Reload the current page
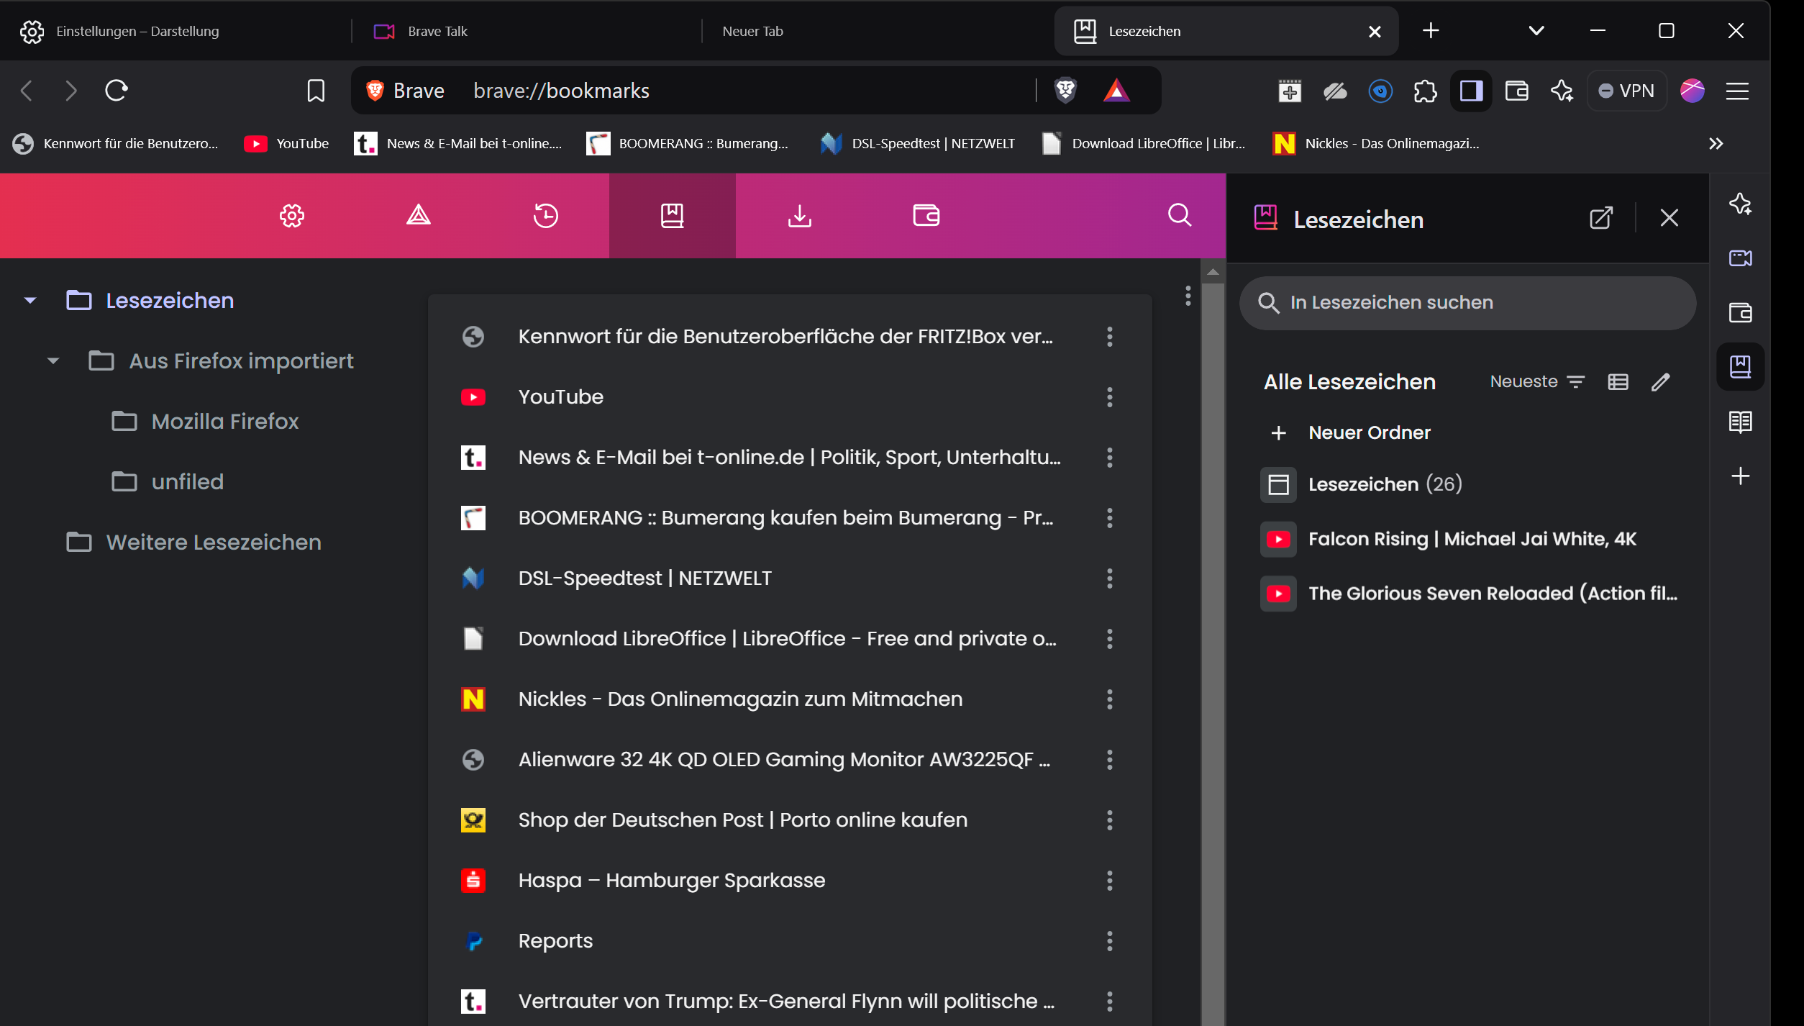 [x=117, y=91]
